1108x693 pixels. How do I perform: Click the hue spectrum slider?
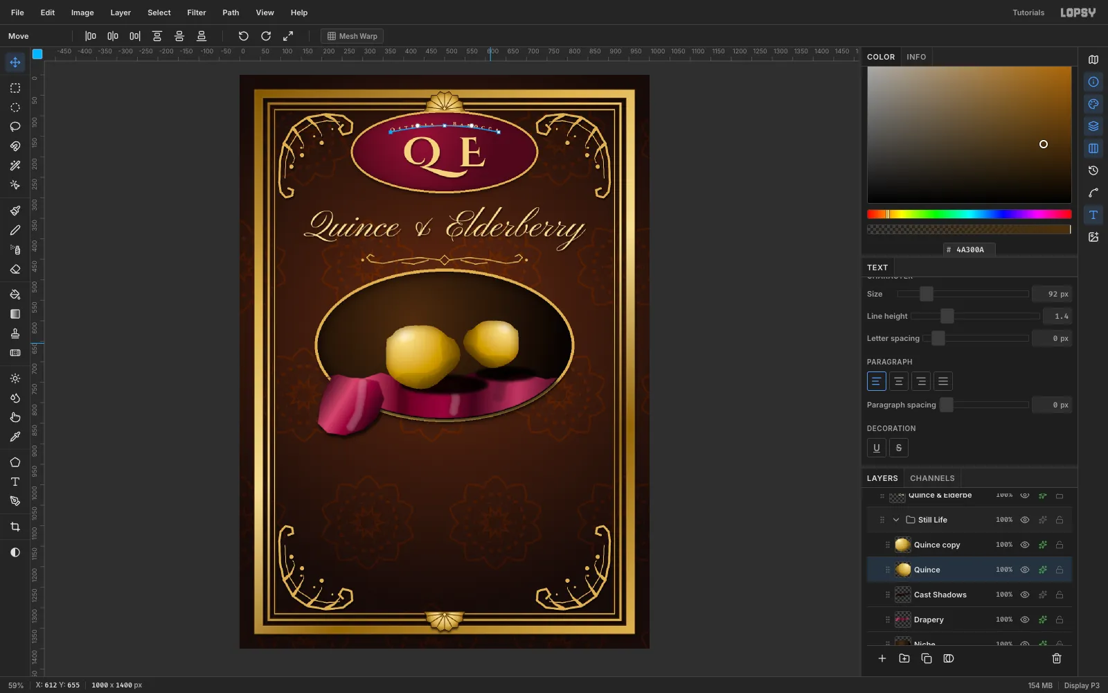point(969,214)
